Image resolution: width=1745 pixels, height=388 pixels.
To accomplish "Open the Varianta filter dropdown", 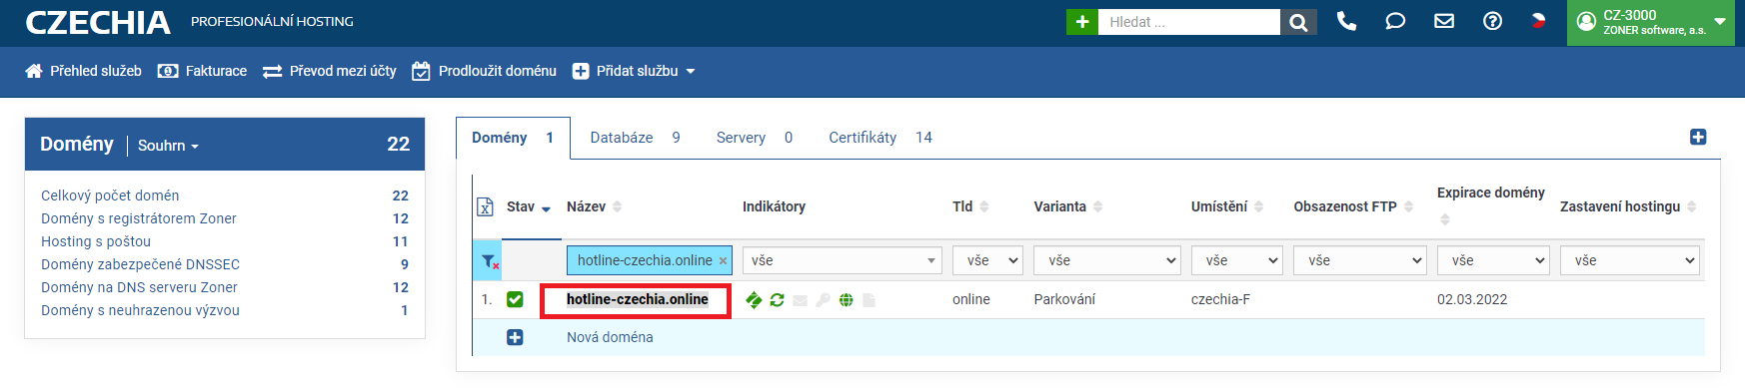I will coord(1106,260).
